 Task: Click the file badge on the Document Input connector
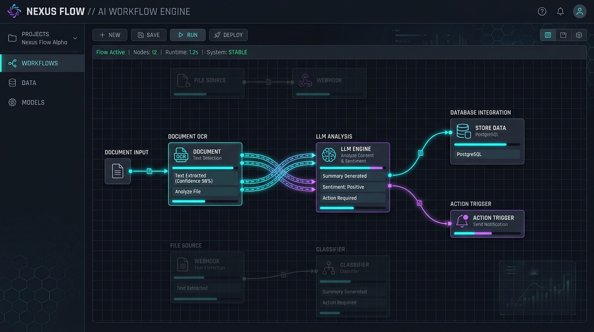click(149, 171)
